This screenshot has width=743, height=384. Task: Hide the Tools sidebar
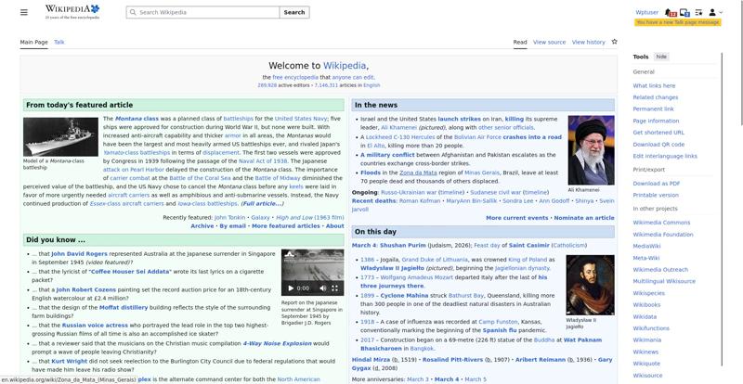click(x=661, y=57)
